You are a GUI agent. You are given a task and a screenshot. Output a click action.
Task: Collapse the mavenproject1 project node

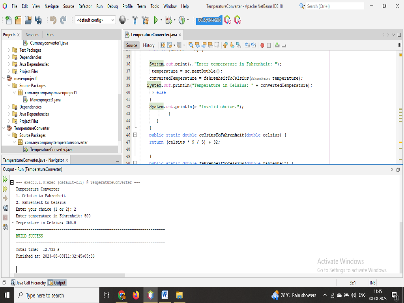tap(4, 79)
